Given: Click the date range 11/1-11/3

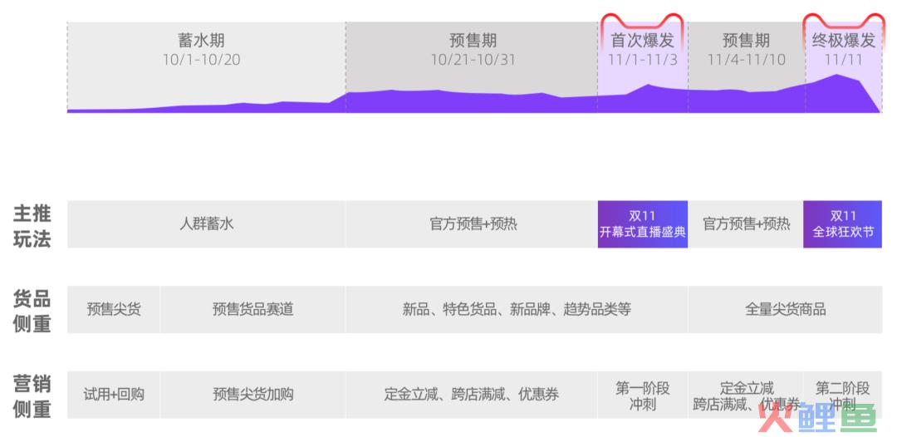Looking at the screenshot, I should [x=642, y=60].
